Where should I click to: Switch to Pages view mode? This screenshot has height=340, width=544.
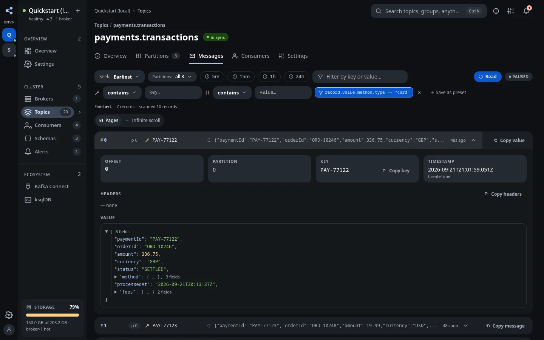(108, 121)
